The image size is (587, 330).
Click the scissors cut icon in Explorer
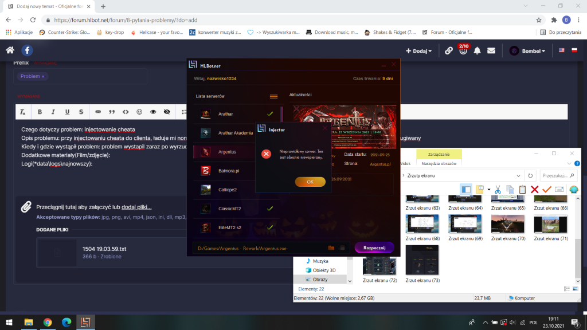(497, 190)
